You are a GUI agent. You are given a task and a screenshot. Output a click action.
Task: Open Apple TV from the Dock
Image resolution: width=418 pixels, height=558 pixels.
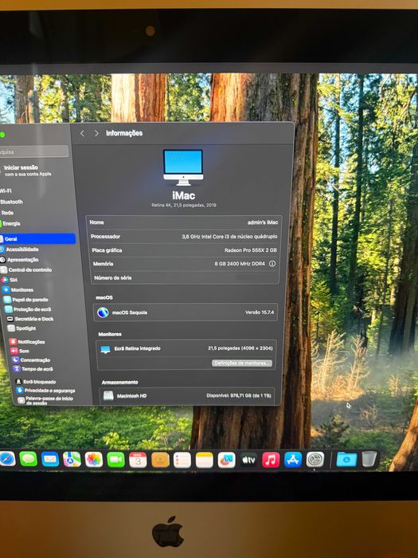pos(248,460)
